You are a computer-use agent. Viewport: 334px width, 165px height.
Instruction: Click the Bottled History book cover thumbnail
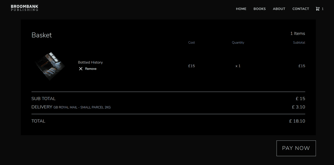51,66
